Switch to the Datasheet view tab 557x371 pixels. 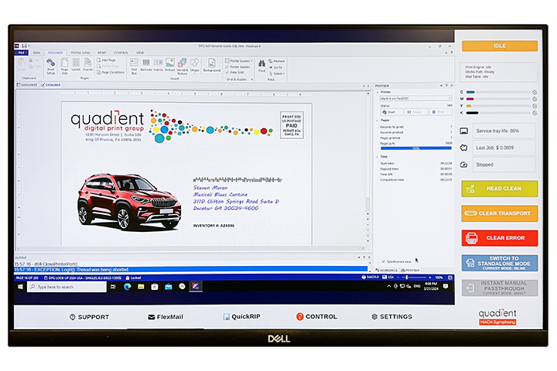point(27,85)
